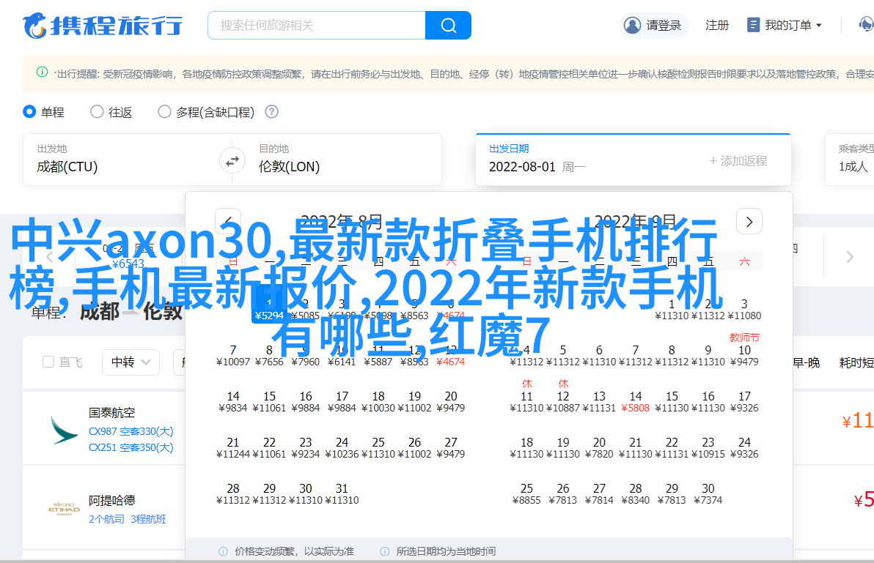Click CX251 空客350 flight link
The image size is (874, 563).
[131, 447]
